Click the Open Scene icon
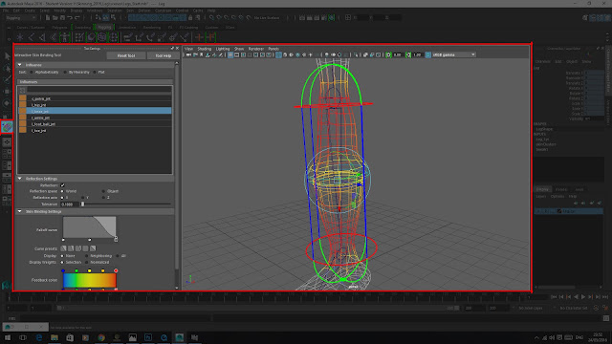This screenshot has height=344, width=612. coord(55,17)
